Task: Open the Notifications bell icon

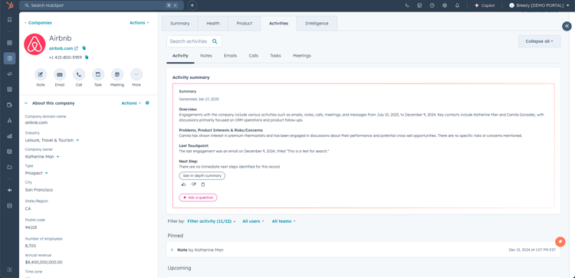Action: point(457,5)
